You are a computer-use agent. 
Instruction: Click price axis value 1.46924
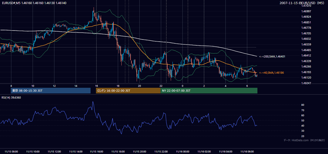pos(306,17)
